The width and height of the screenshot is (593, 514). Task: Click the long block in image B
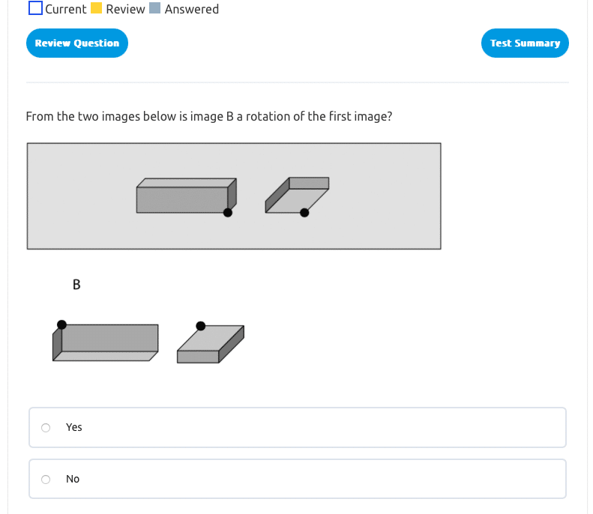[109, 339]
